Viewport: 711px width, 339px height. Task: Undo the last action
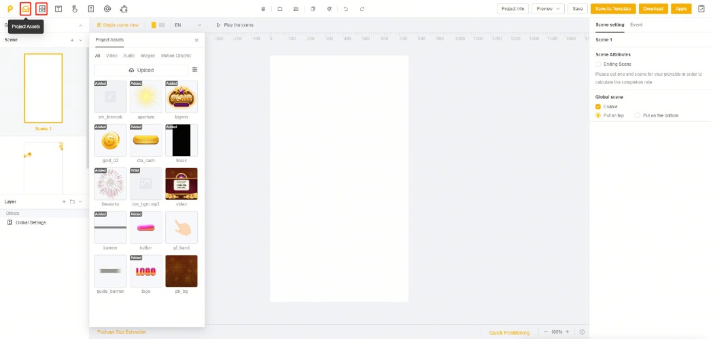[x=346, y=9]
